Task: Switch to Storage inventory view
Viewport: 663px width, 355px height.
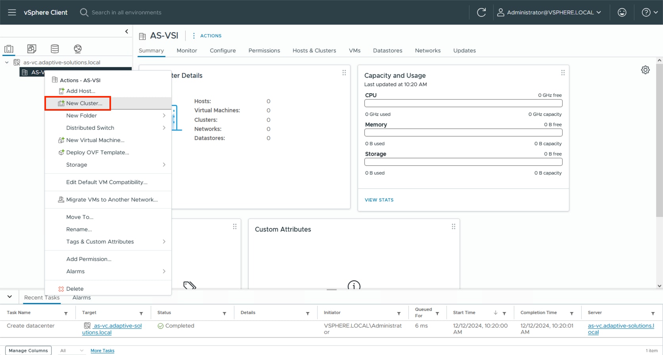Action: (55, 49)
